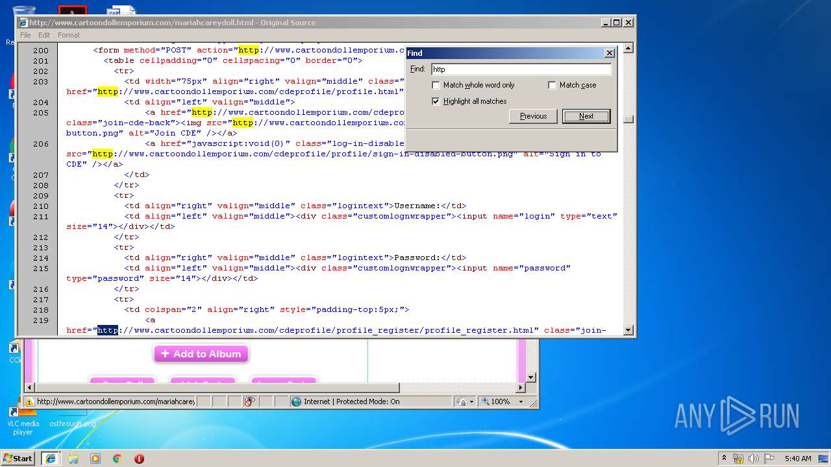Click the network tray icon
831x467 pixels.
pyautogui.click(x=738, y=459)
